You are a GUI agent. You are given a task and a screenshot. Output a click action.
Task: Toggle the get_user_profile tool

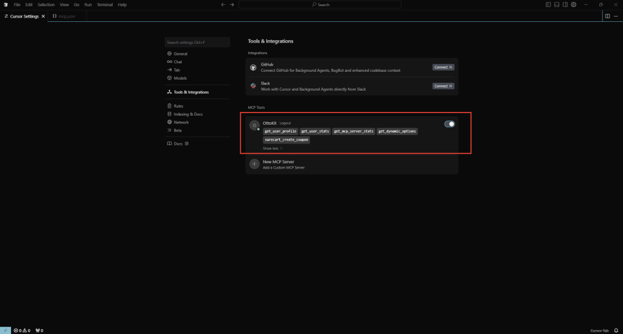click(280, 131)
